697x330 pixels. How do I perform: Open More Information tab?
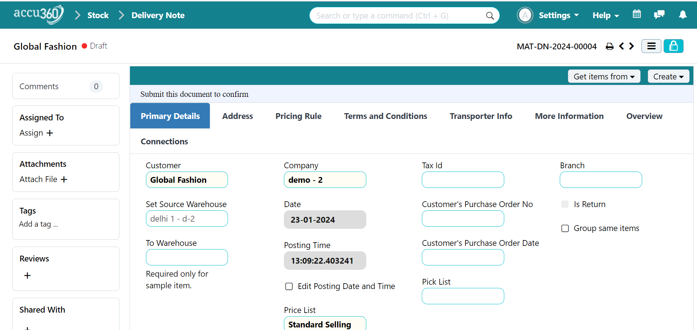pyautogui.click(x=569, y=116)
